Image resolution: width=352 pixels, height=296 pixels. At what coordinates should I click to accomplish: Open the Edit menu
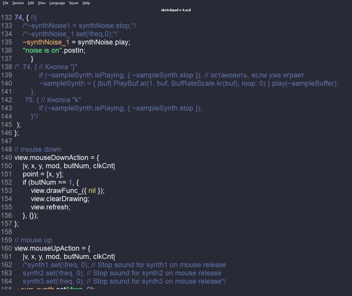click(31, 3)
